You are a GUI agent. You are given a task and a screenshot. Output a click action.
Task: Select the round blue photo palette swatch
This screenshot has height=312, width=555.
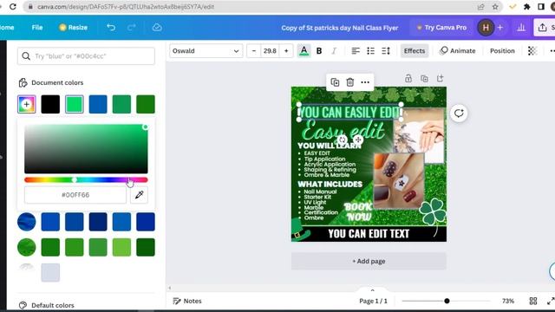[x=27, y=222]
